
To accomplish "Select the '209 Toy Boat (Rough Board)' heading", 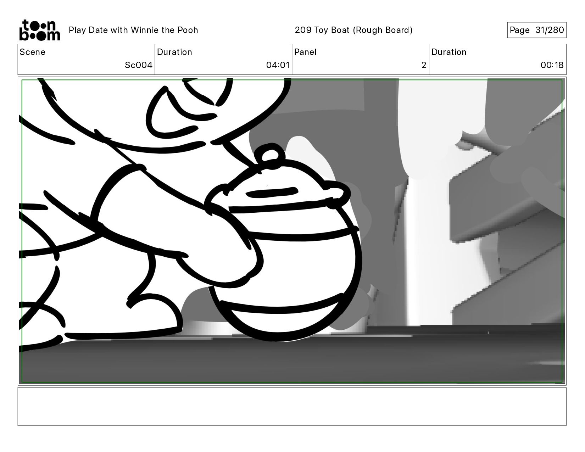I will click(x=353, y=30).
